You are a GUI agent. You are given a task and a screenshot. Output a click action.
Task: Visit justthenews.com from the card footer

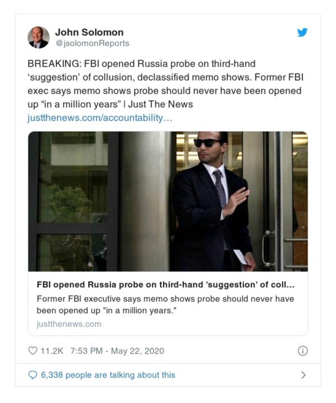69,324
